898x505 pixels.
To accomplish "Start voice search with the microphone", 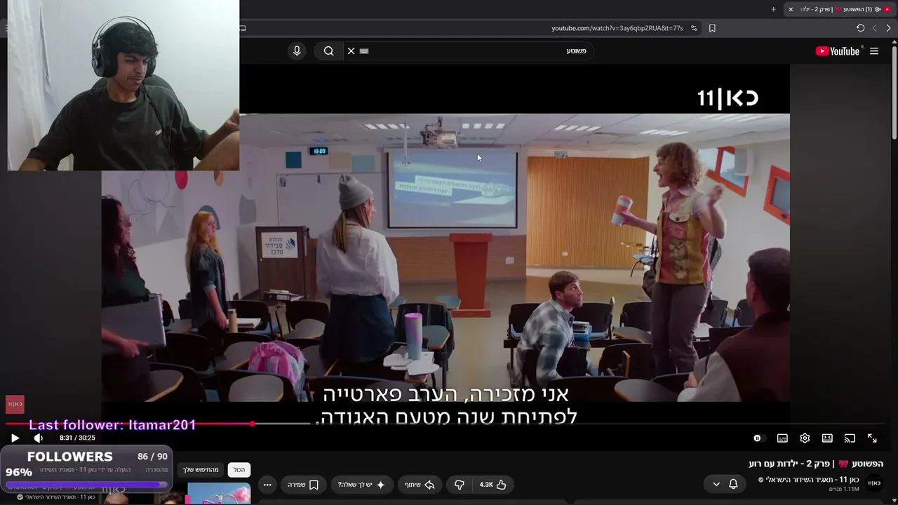I will [x=297, y=51].
